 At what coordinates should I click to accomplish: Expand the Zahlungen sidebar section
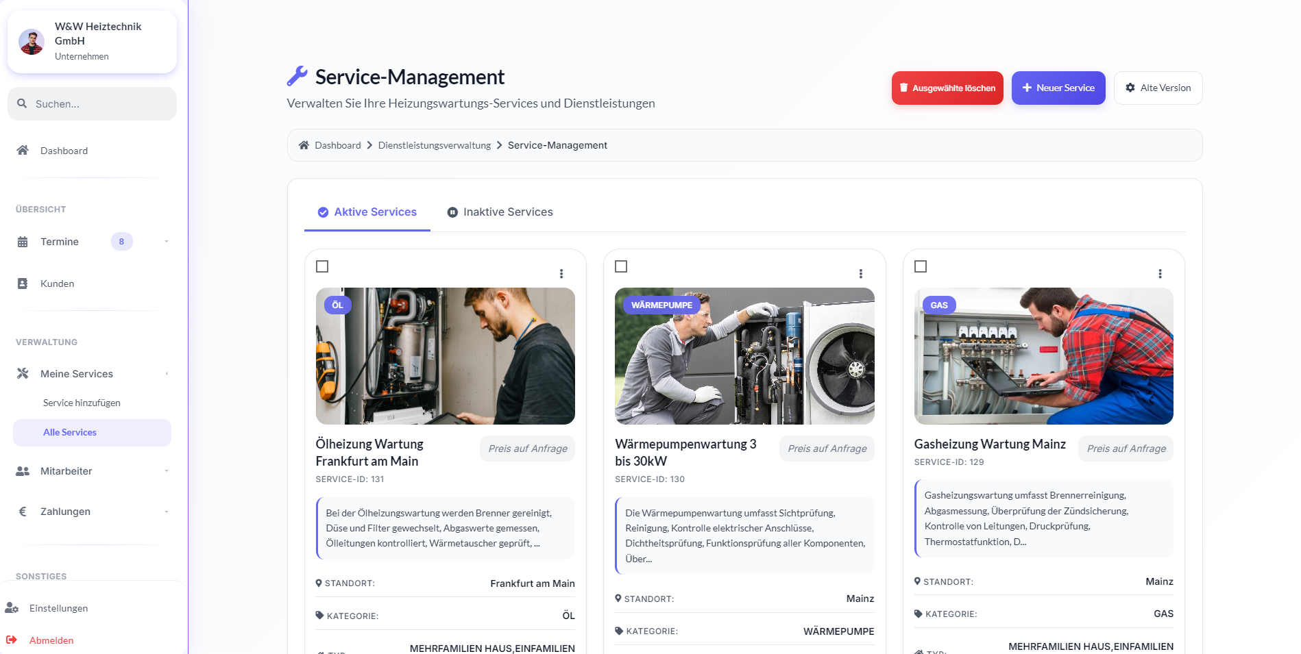point(166,511)
